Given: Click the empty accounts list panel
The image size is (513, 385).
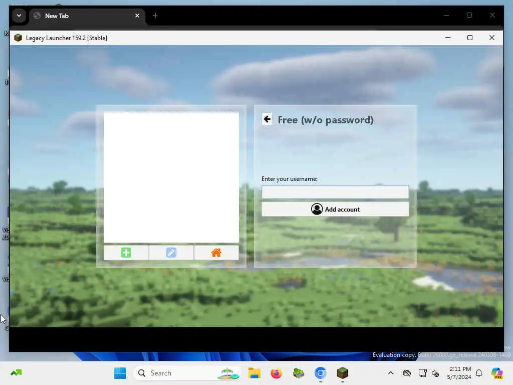Looking at the screenshot, I should point(171,177).
